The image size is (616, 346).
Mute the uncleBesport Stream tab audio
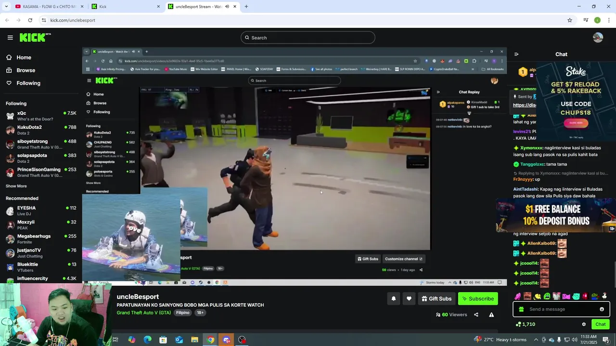click(227, 7)
